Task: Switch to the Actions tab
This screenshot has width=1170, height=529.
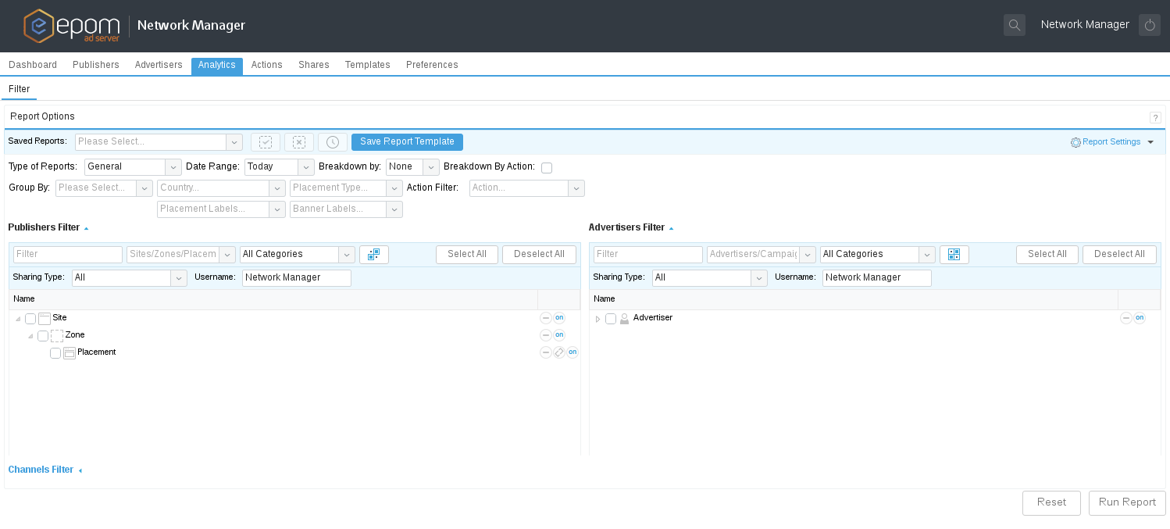Action: pos(267,66)
